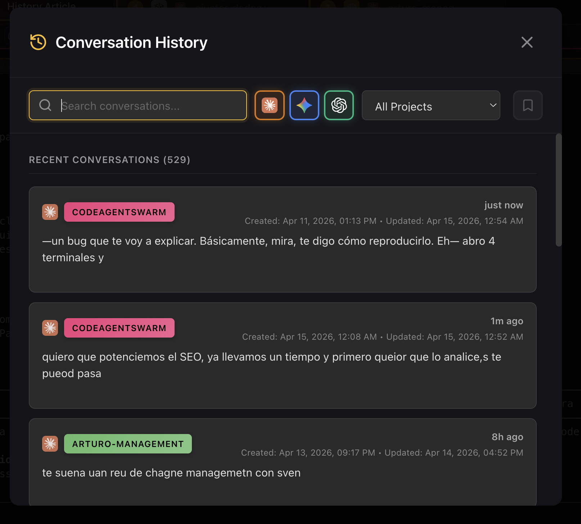Click the chevron in the projects selector

point(492,105)
